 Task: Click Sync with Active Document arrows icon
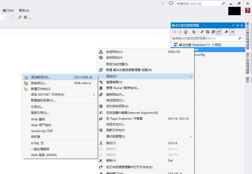tap(202, 32)
